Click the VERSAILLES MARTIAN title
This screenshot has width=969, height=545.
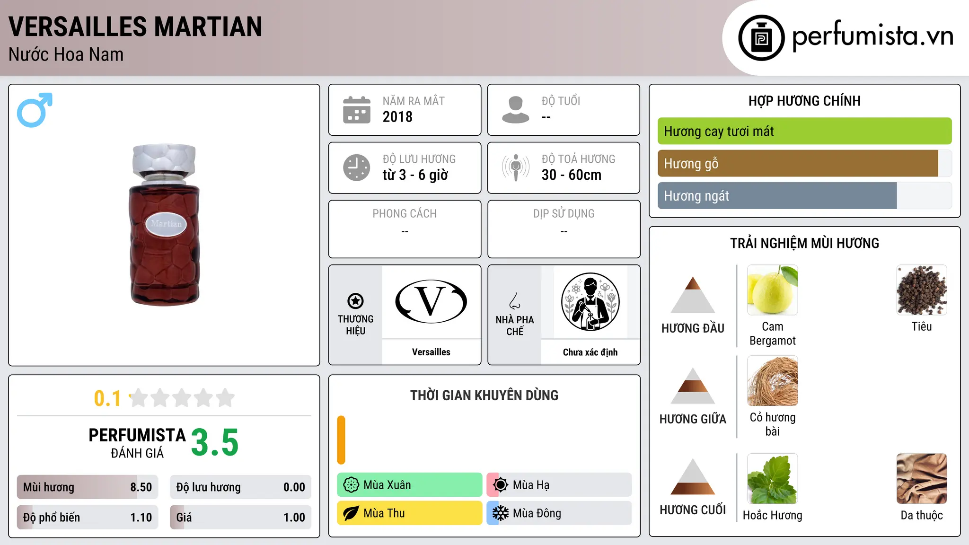coord(135,26)
